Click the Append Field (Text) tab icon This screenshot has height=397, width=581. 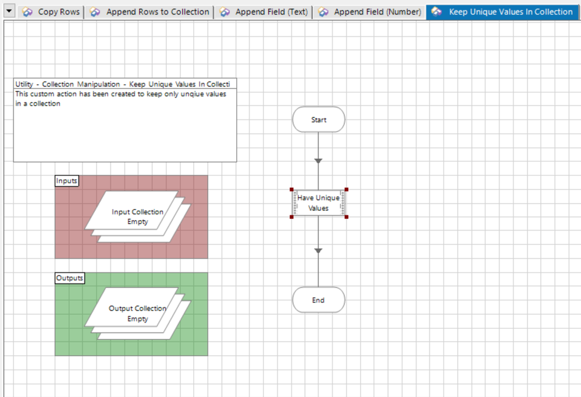(x=225, y=12)
